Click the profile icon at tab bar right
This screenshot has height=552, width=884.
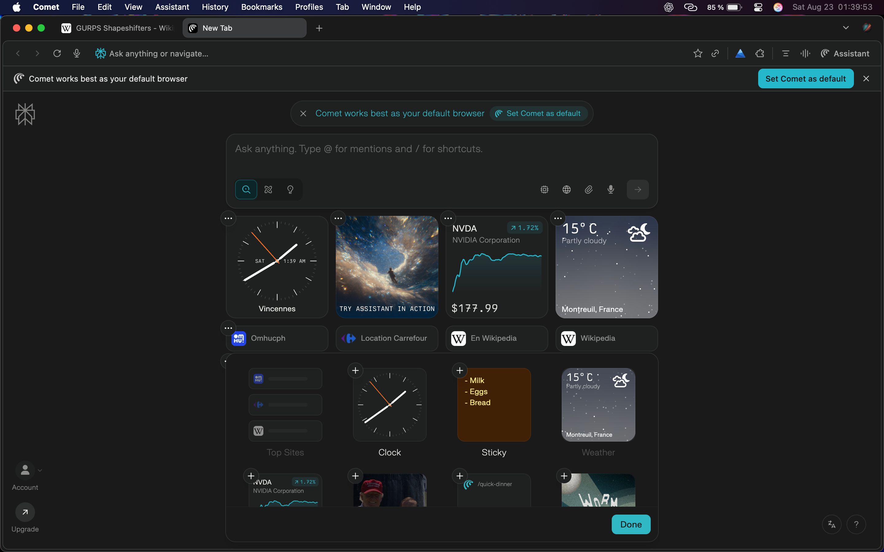pyautogui.click(x=867, y=28)
